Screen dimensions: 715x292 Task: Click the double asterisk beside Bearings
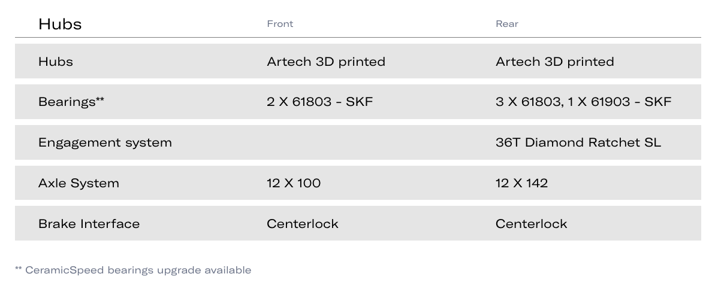coord(100,99)
